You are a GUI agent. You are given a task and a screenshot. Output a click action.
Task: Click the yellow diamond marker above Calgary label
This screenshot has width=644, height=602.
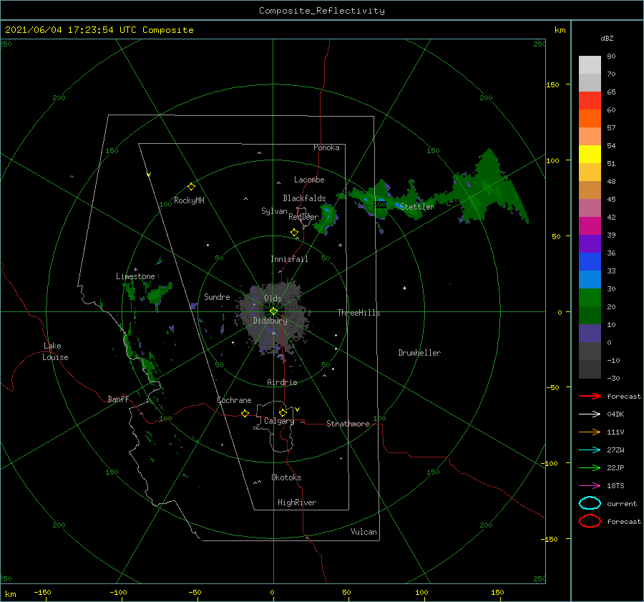[x=283, y=412]
